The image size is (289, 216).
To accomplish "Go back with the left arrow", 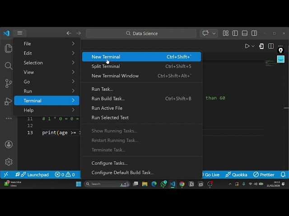I will 69,33.
